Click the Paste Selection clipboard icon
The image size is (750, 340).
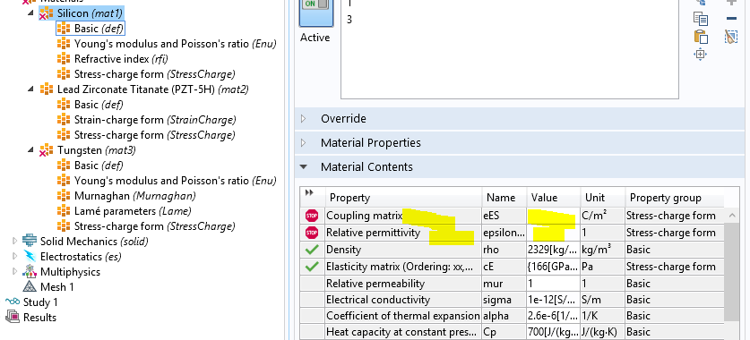(701, 37)
